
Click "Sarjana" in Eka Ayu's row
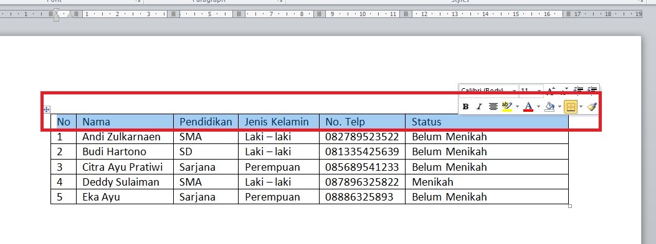pos(197,197)
